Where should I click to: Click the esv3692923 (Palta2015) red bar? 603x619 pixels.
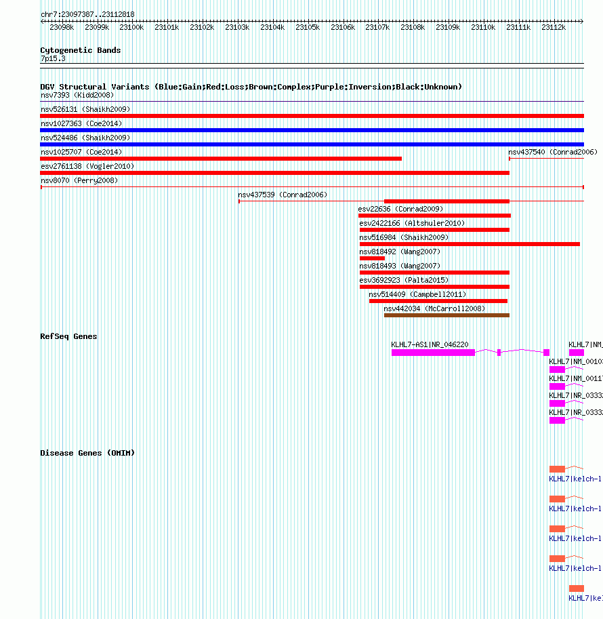(434, 287)
